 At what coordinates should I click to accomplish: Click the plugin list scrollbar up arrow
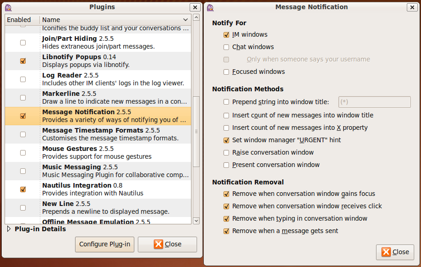(196, 17)
